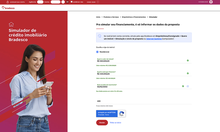Click the Termos link in reCAPTCHA badge
The image size is (220, 132).
(x=107, y=115)
